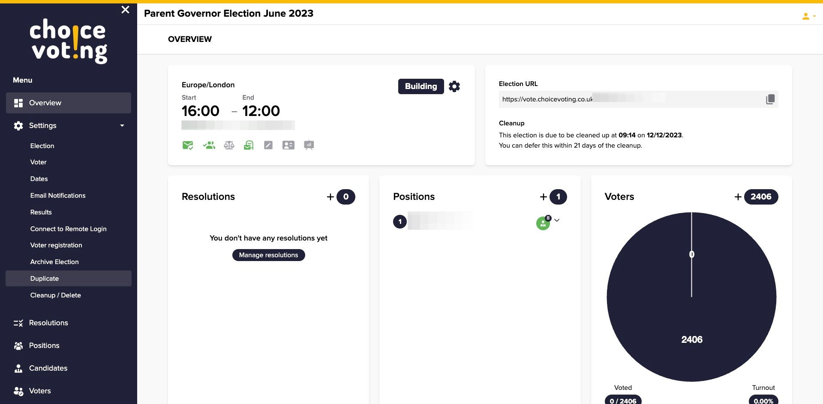Click the presentation chart icon

tap(309, 146)
